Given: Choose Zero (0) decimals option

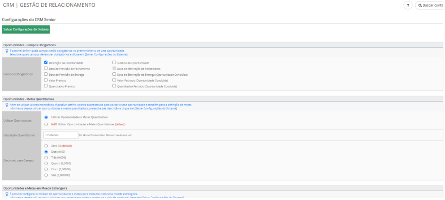Looking at the screenshot, I should click(x=46, y=146).
